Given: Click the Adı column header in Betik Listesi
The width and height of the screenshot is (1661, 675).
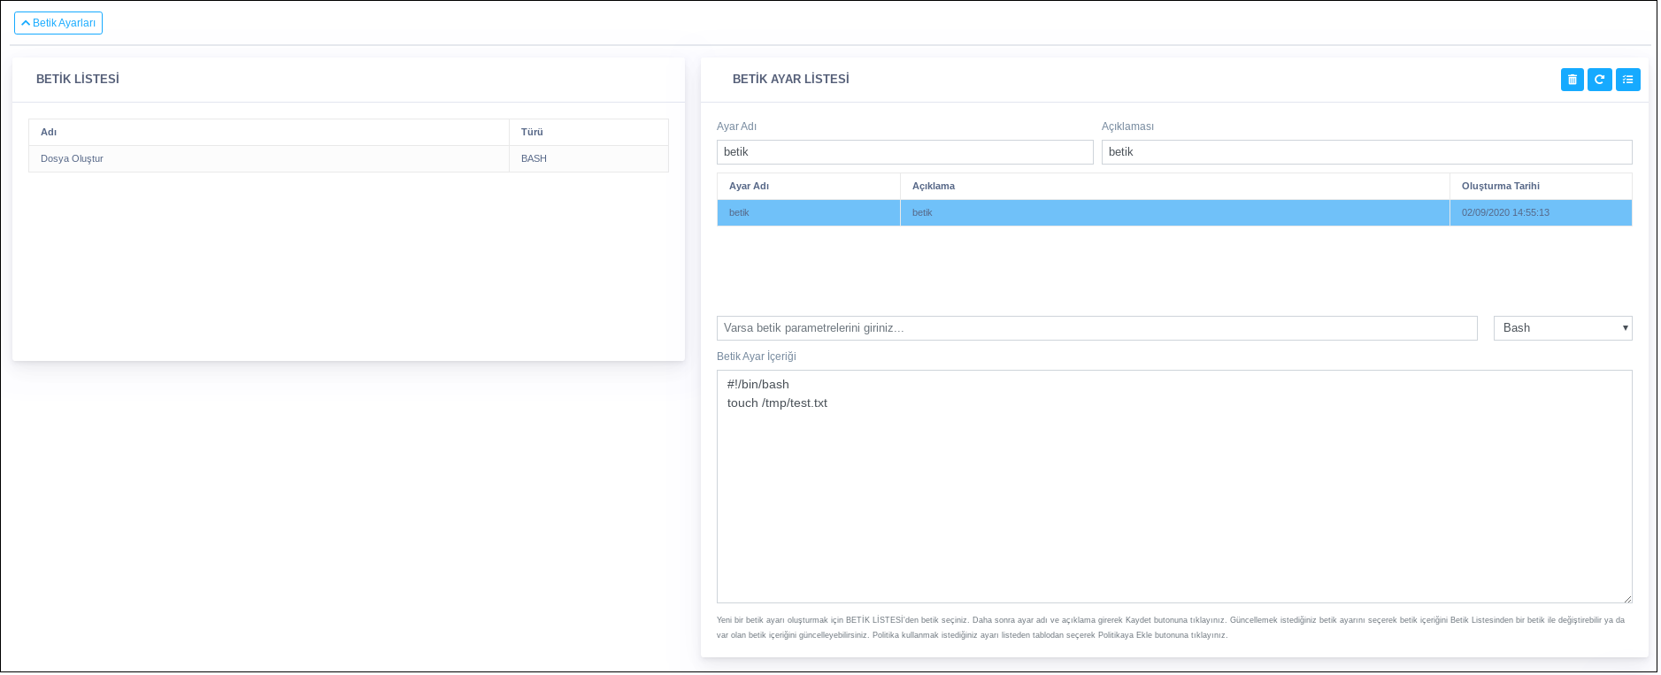Looking at the screenshot, I should coord(49,133).
